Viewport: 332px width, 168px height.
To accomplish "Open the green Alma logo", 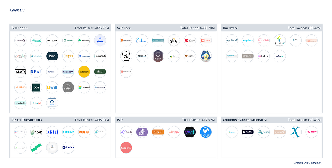I will click(x=100, y=72).
